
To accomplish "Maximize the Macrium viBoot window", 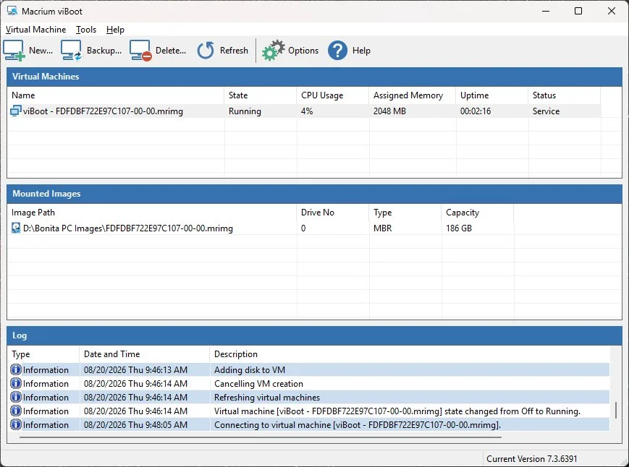I will coord(578,11).
